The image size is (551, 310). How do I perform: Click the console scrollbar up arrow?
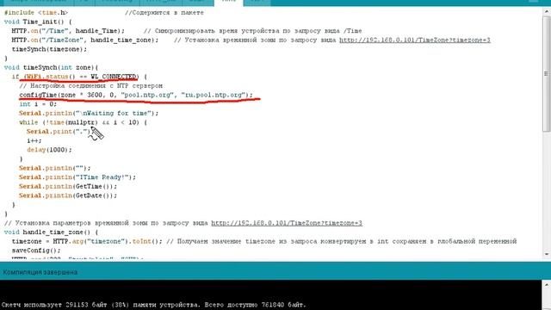(547, 284)
